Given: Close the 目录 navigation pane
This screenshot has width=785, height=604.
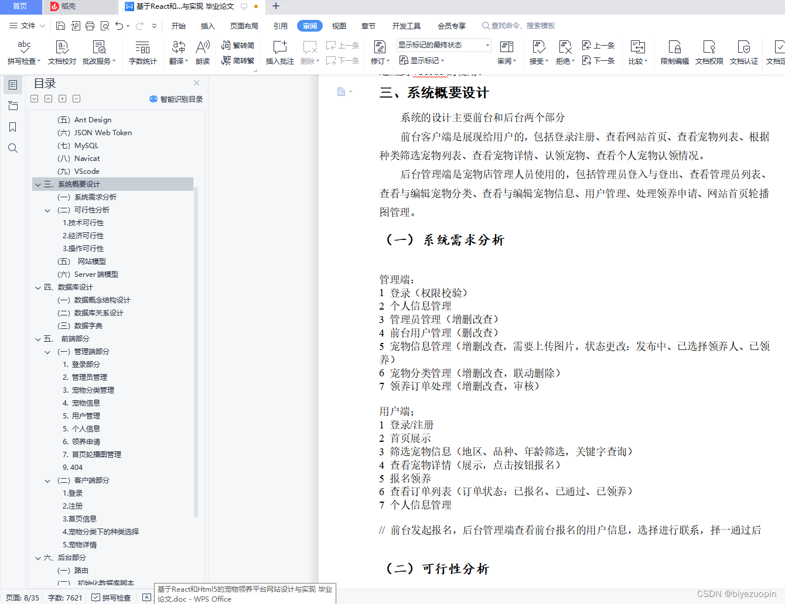Looking at the screenshot, I should [197, 83].
